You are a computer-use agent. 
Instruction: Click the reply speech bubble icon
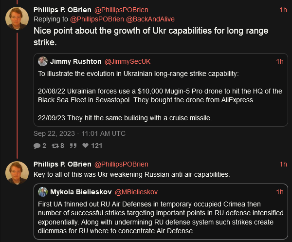tap(37, 145)
